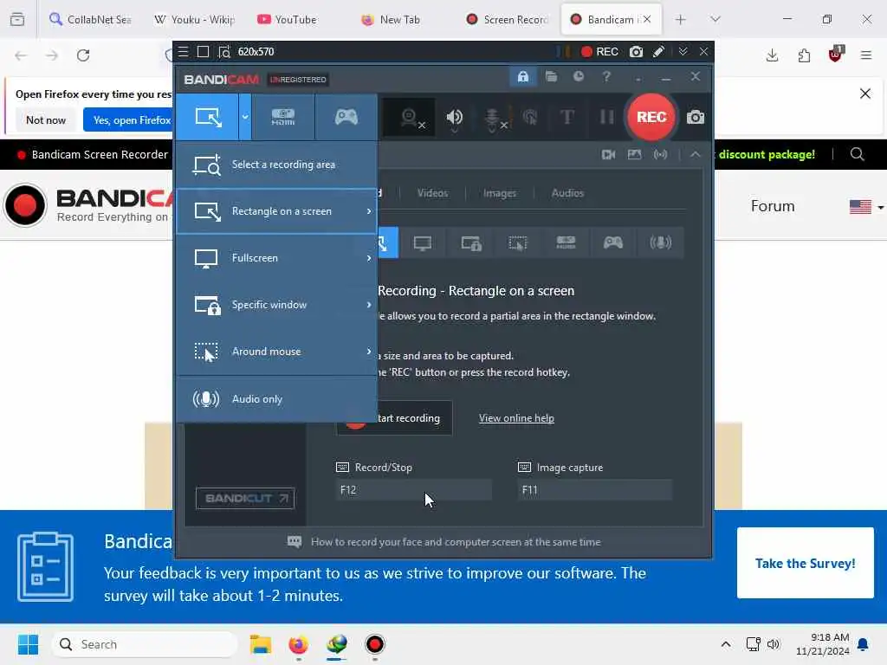Capture image with camera icon beside REC
The image size is (887, 665).
coord(696,118)
